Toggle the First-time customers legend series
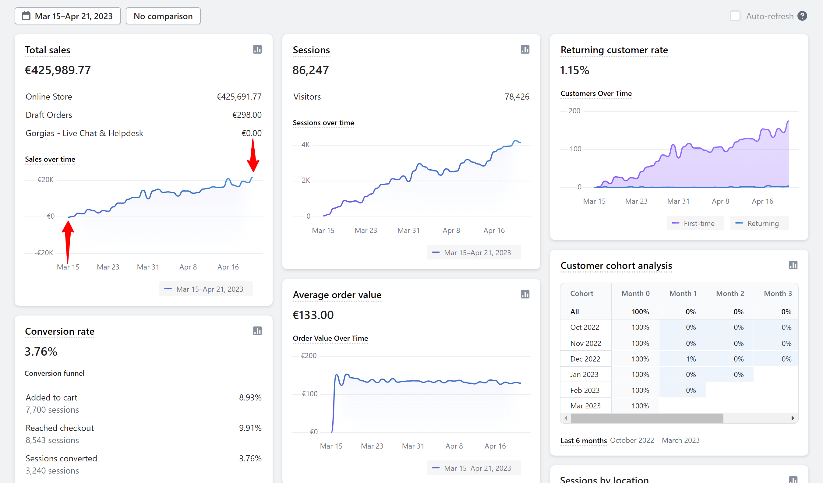 point(695,223)
